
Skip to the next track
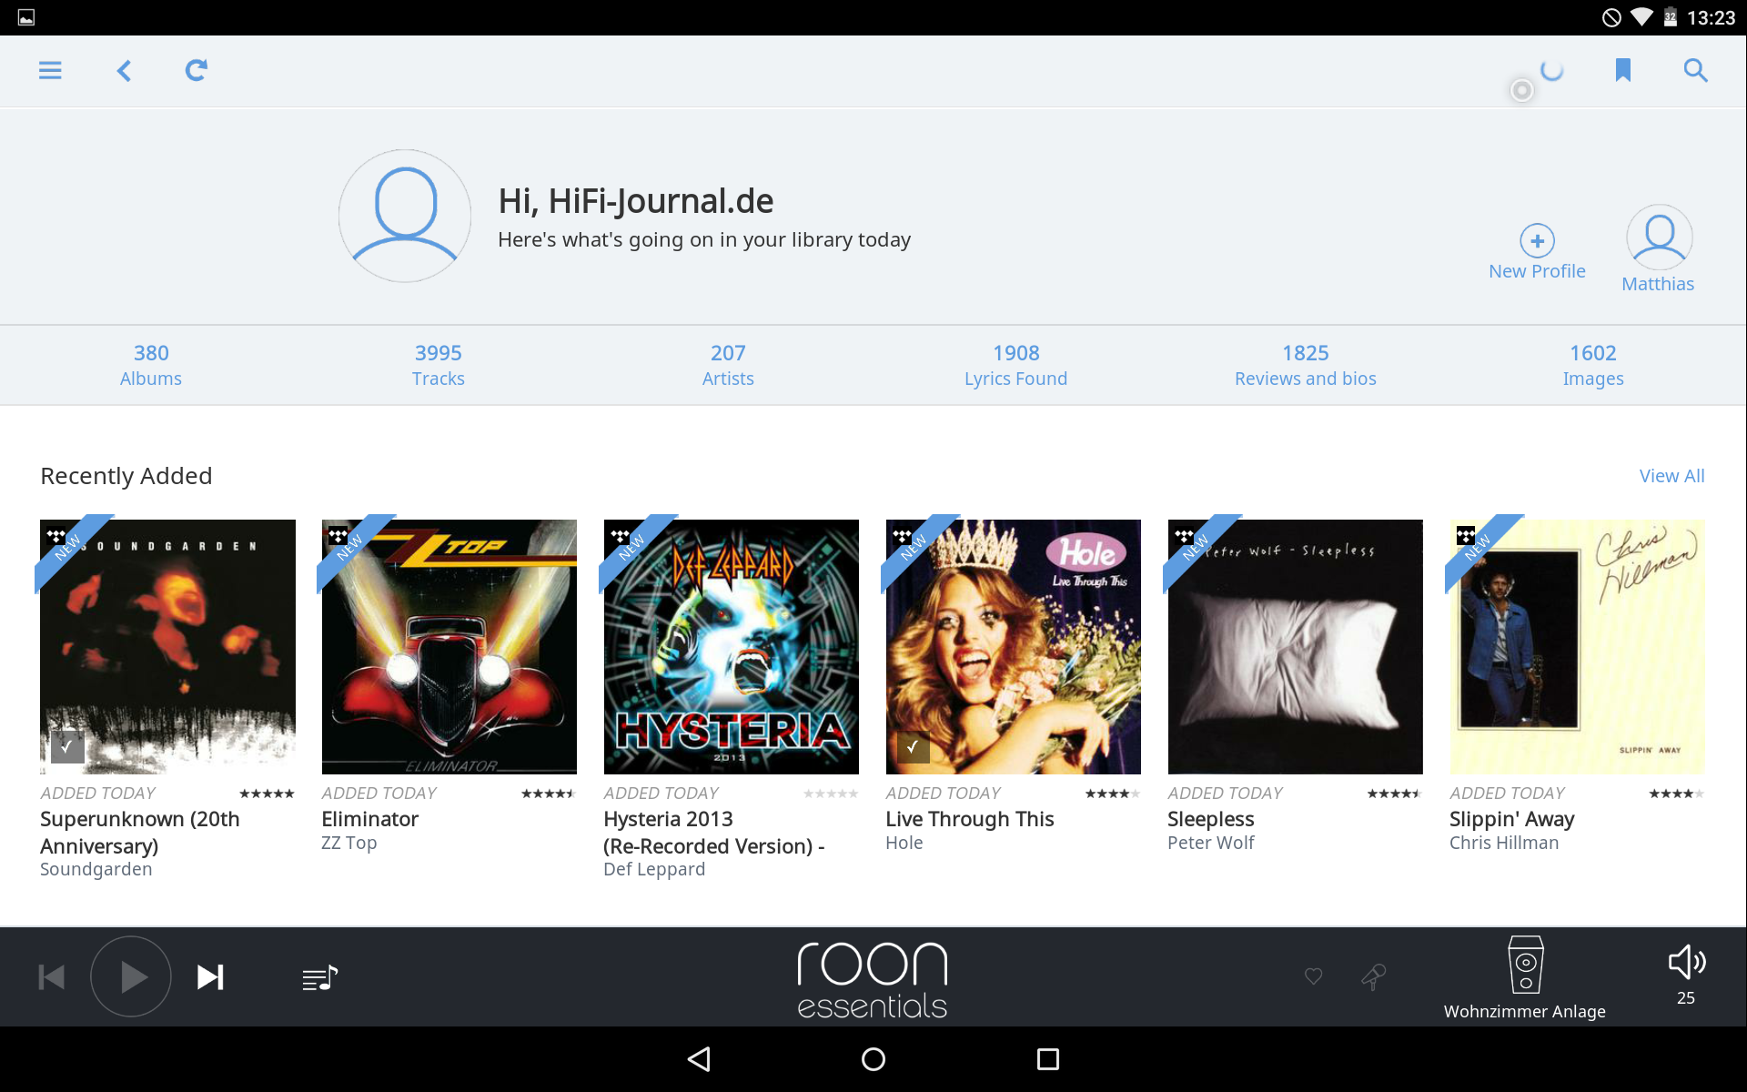click(211, 977)
